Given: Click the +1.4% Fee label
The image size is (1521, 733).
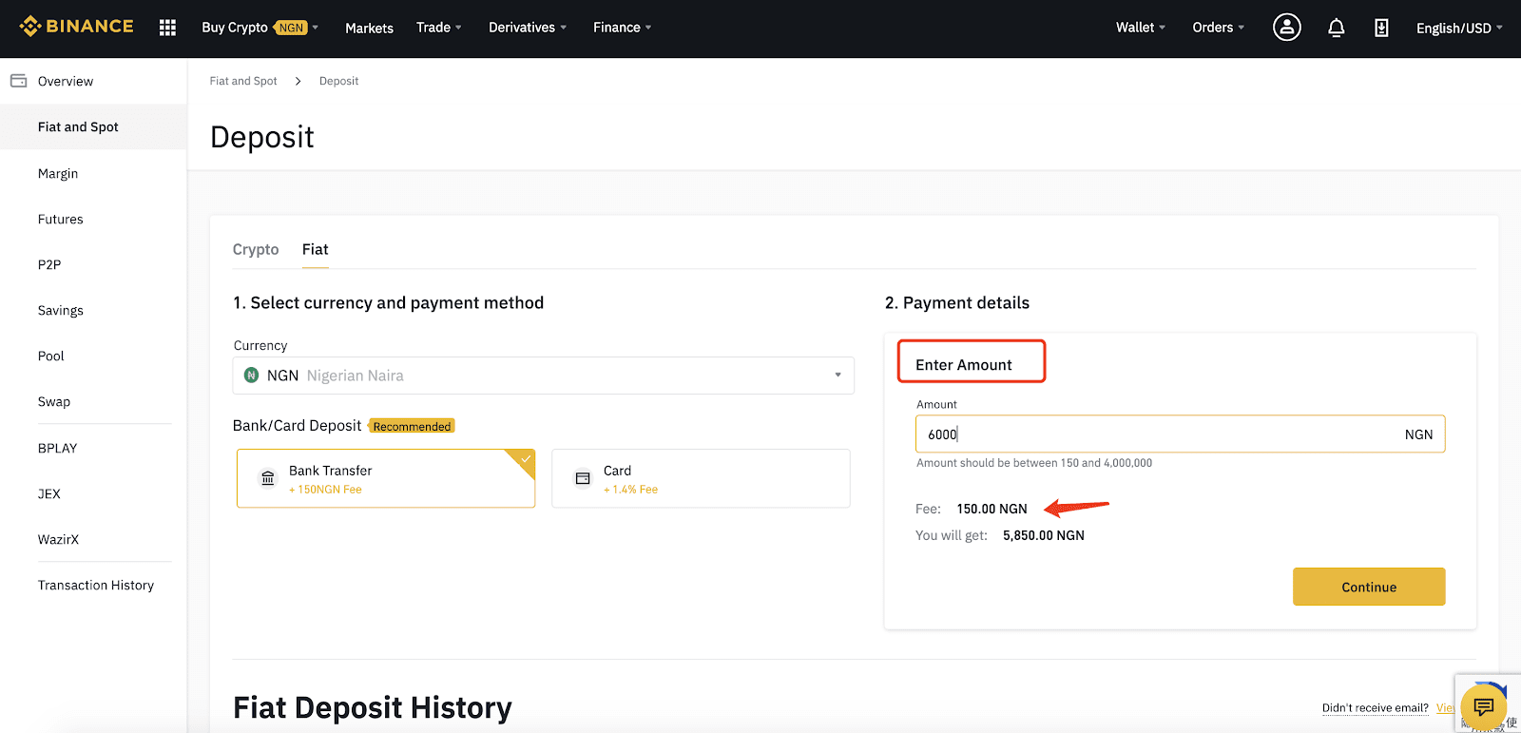Looking at the screenshot, I should tap(630, 490).
